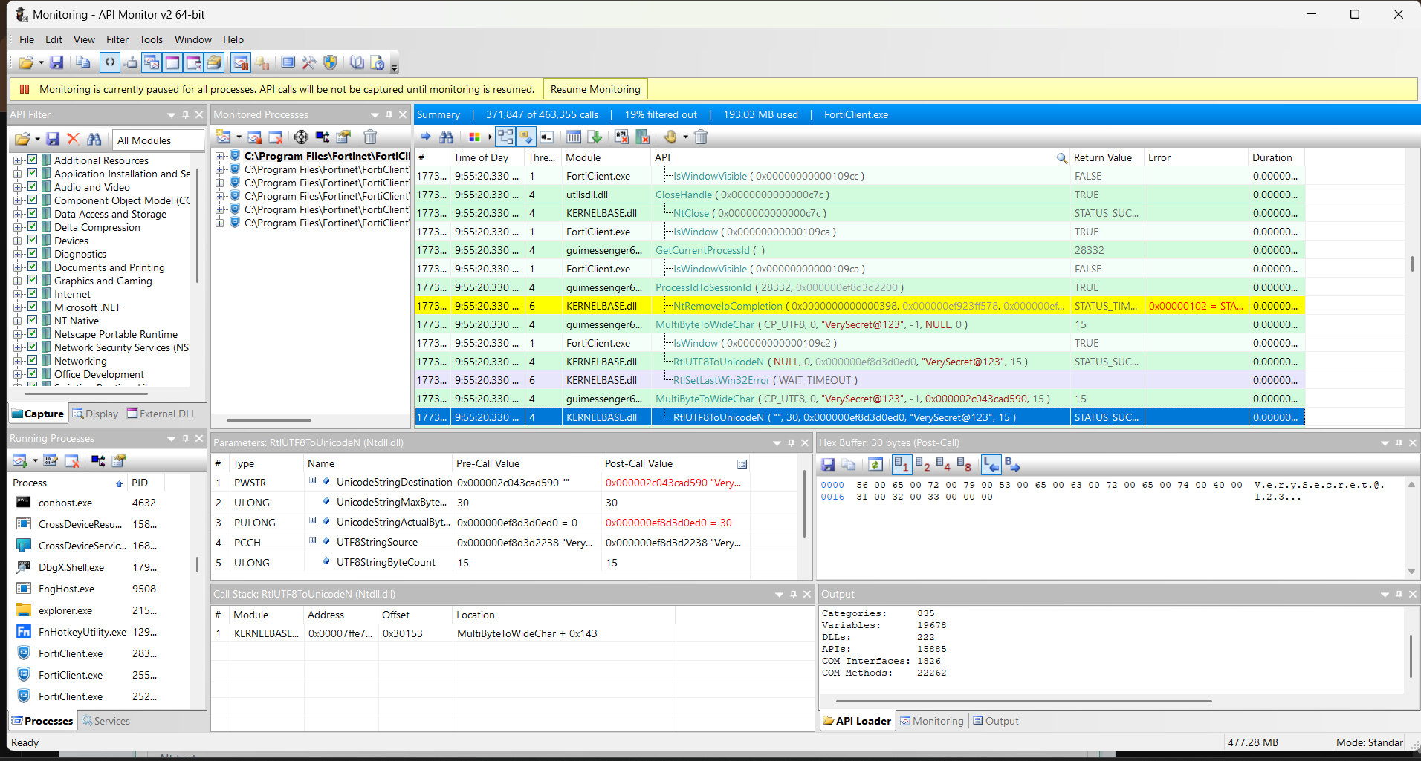Click the trash icon in Monitored Processes toolbar
Screen dimensions: 1421x761
coord(370,137)
